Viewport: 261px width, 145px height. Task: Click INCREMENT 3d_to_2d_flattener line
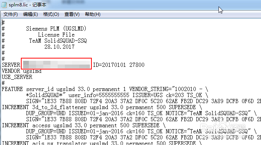(102, 107)
